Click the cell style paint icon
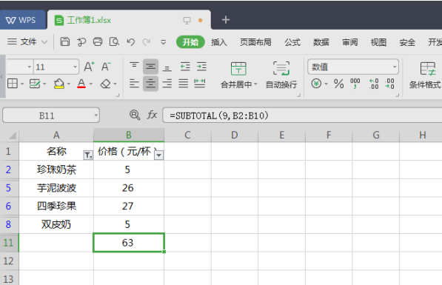Screen dimensions: 442x285 coord(35,84)
